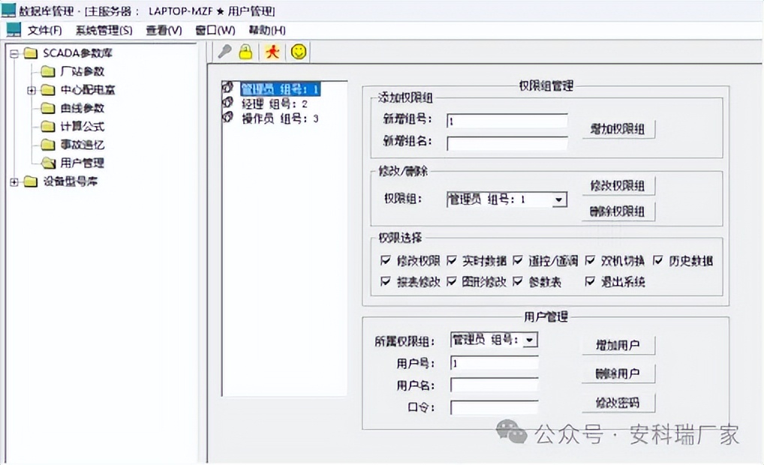
Task: Open the 系统管理(S) menu
Action: pos(104,30)
